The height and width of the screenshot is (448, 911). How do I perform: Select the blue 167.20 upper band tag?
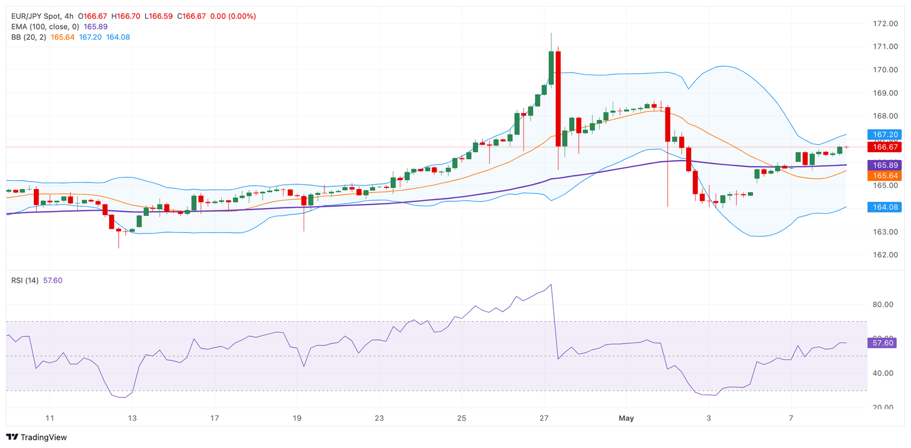click(x=884, y=135)
